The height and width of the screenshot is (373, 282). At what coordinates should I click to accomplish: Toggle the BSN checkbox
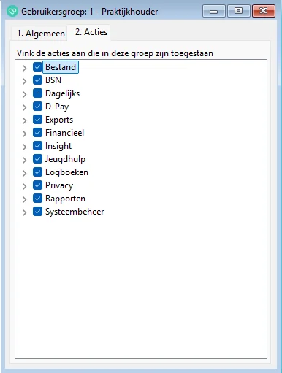[37, 80]
